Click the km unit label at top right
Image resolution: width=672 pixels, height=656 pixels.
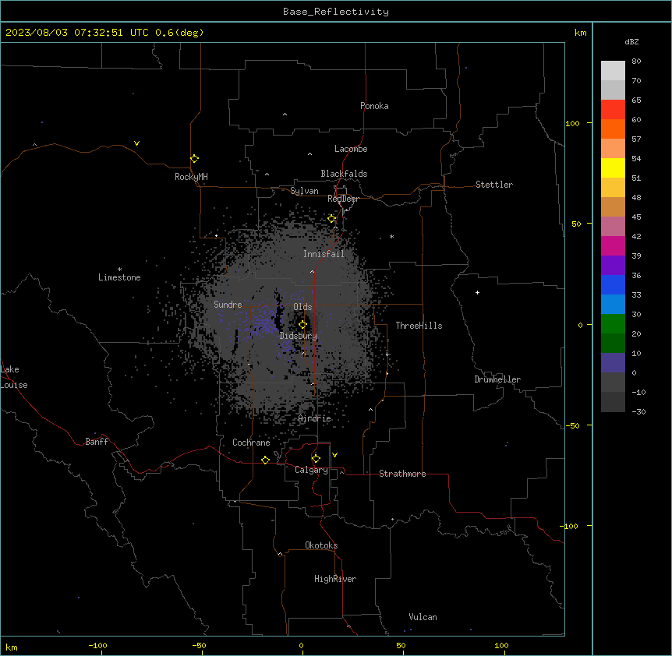click(580, 33)
